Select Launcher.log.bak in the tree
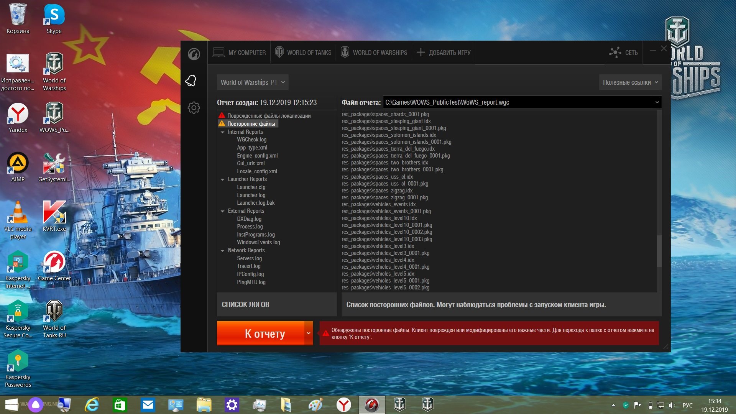Screen dimensions: 736x414 [256, 203]
